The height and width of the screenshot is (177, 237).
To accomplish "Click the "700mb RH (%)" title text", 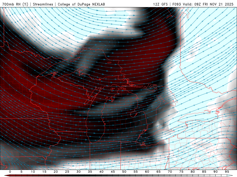I will (x=15, y=4).
